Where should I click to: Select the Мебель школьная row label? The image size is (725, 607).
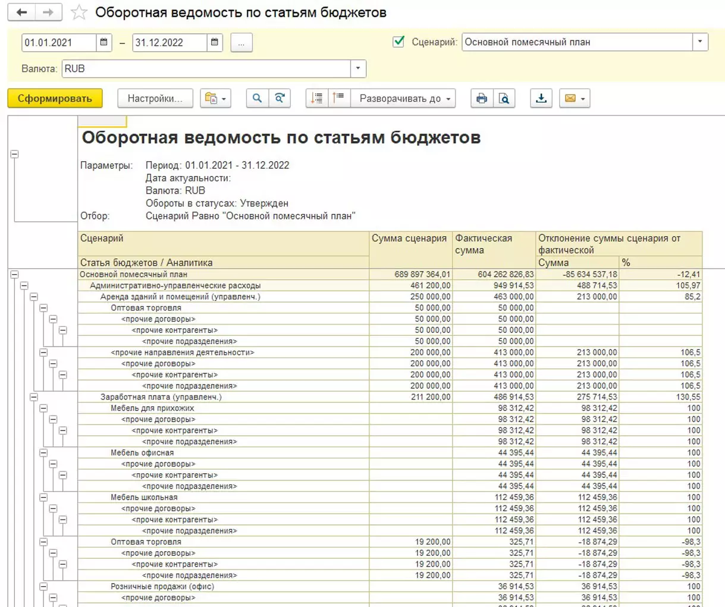(x=144, y=498)
